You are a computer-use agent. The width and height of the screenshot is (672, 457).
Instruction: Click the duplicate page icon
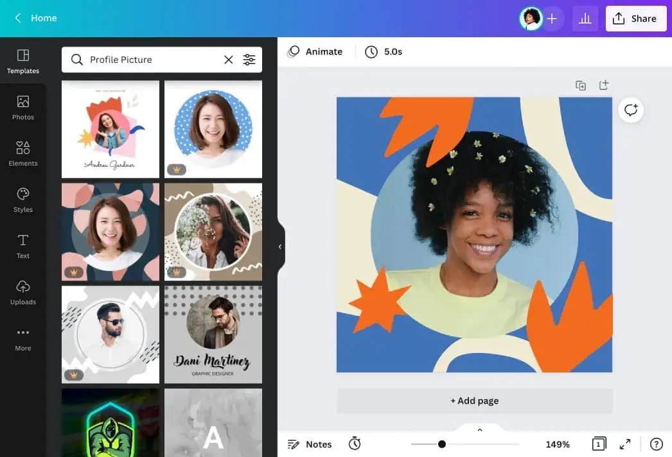pos(581,85)
